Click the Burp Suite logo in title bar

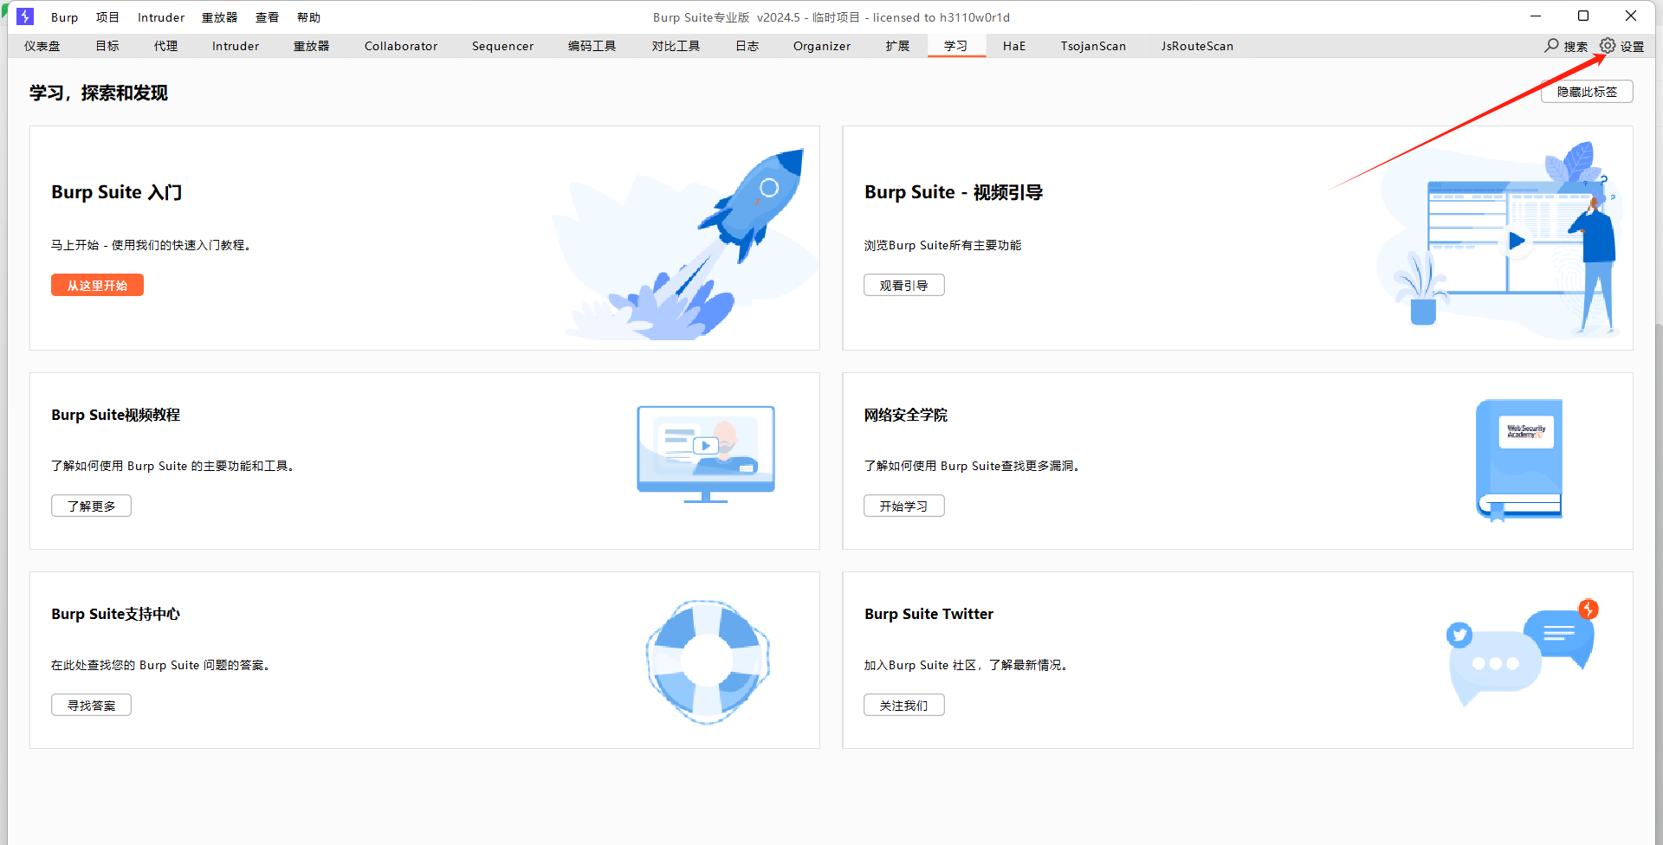pyautogui.click(x=25, y=16)
